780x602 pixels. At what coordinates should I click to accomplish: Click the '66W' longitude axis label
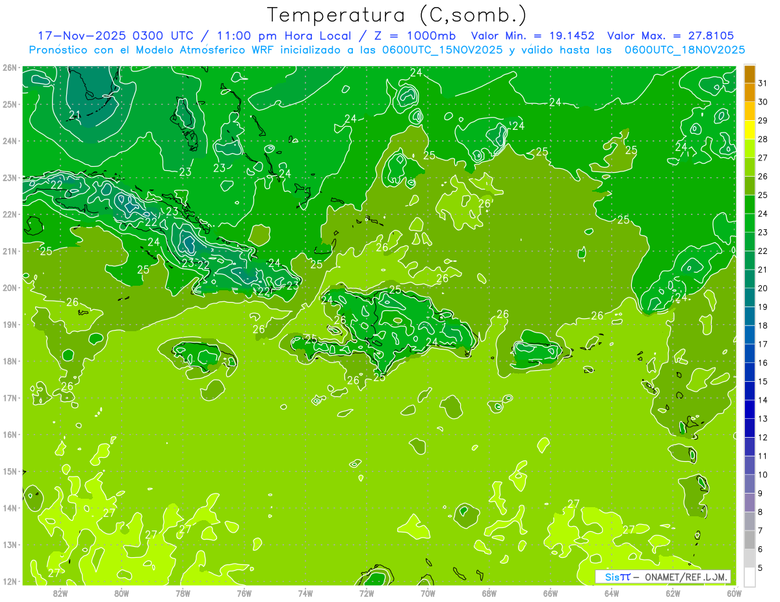551,593
